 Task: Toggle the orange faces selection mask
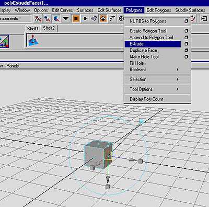[76, 18]
